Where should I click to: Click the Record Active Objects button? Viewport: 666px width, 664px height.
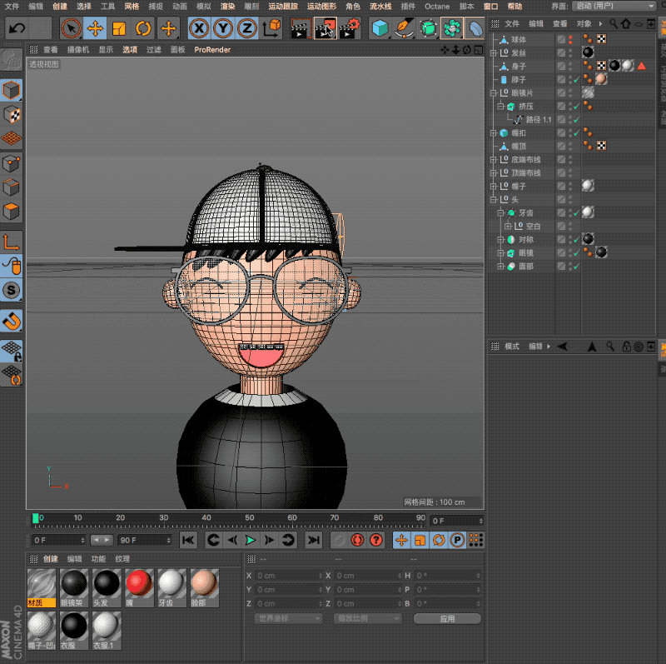pos(339,541)
